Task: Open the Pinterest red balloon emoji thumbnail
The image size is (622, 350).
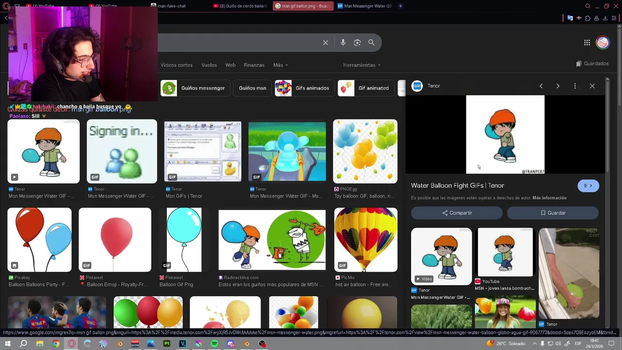Action: tap(115, 240)
